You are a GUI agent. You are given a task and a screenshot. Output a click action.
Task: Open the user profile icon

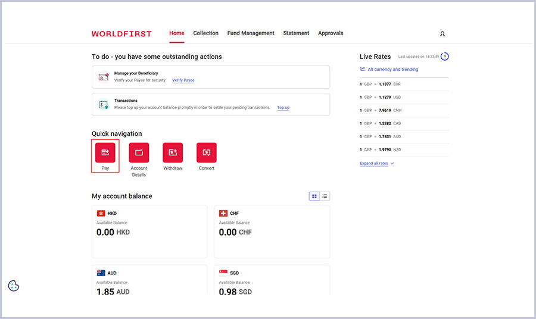pyautogui.click(x=442, y=34)
